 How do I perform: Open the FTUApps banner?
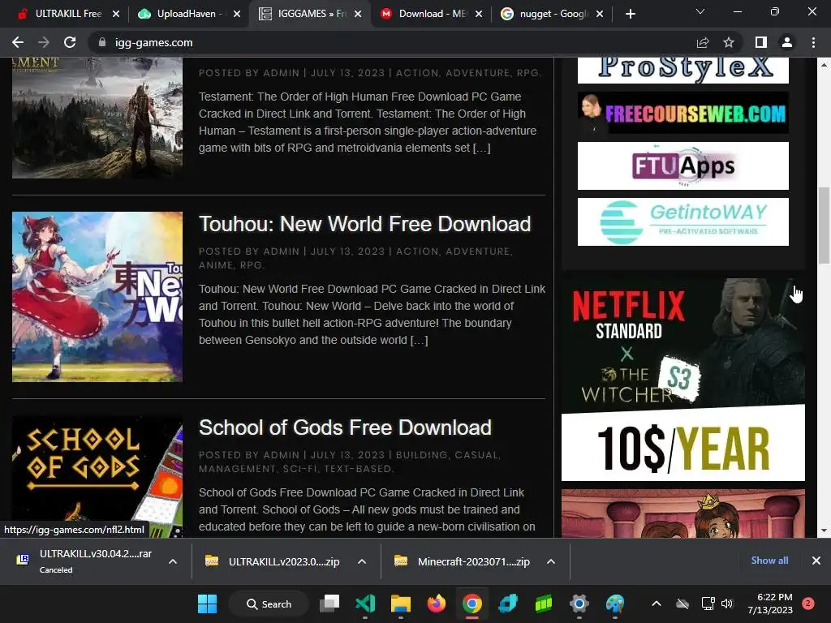pos(682,165)
